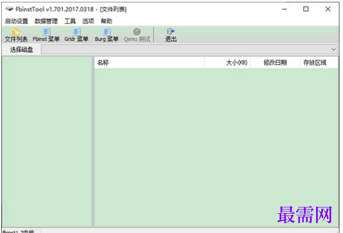The image size is (343, 233).
Task: Click the Qemu 测试 toolbar icon
Action: [137, 32]
